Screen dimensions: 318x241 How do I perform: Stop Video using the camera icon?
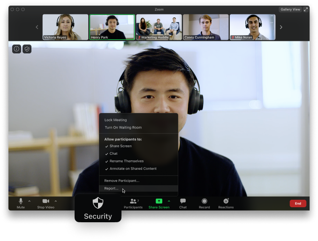pyautogui.click(x=46, y=201)
